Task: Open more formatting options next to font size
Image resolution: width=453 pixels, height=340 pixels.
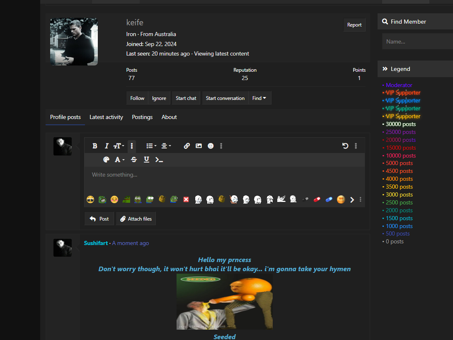Action: [132, 146]
